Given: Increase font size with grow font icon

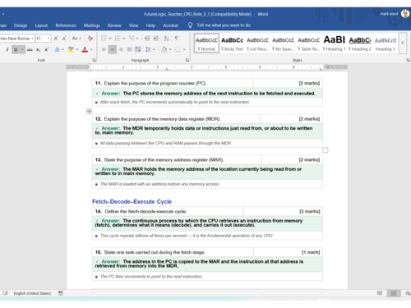Looking at the screenshot, I should tap(56, 39).
